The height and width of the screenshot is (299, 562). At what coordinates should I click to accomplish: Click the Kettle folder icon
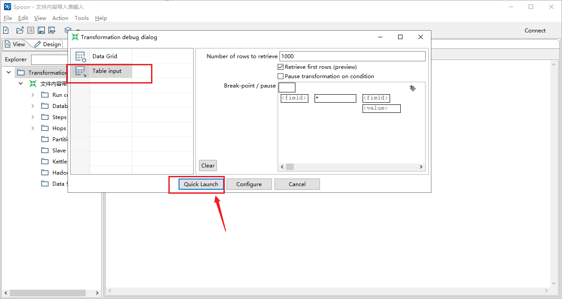click(45, 161)
